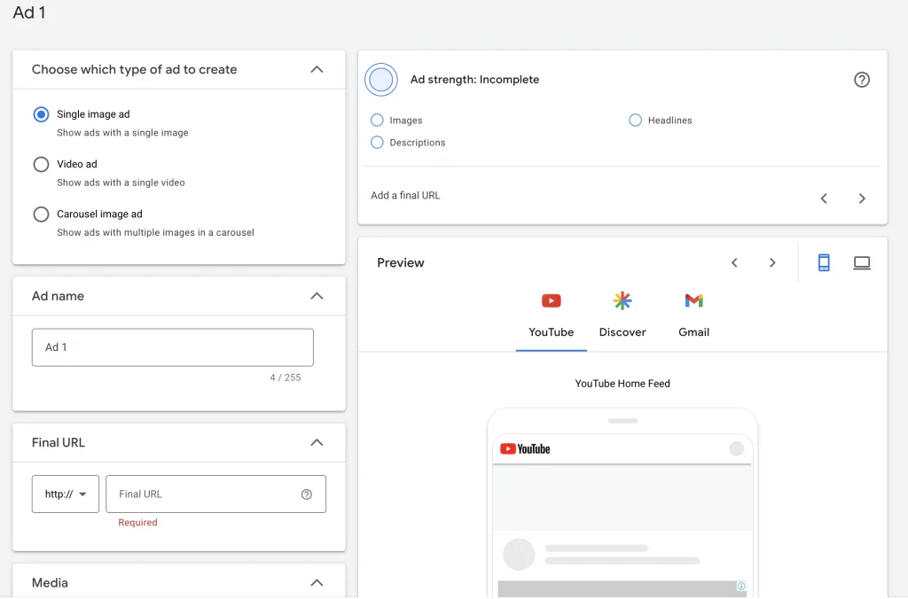Select the Video ad option
The image size is (908, 599).
[41, 164]
